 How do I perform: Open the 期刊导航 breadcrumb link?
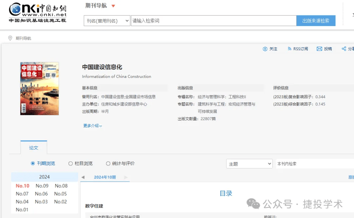click(24, 38)
